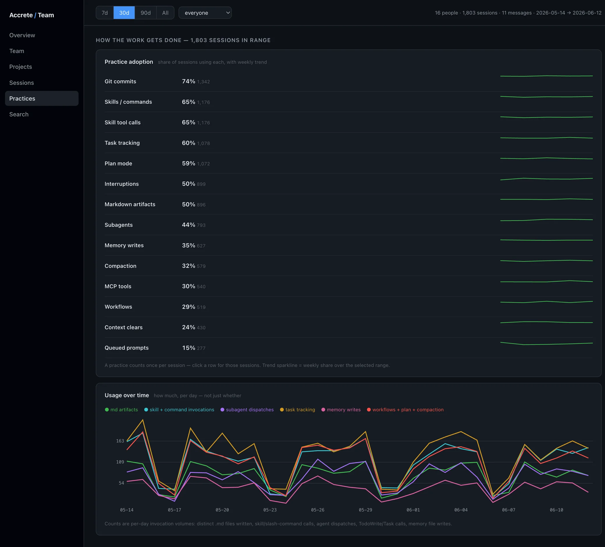Image resolution: width=605 pixels, height=547 pixels.
Task: Click the 163 y-axis label
Action: [120, 441]
